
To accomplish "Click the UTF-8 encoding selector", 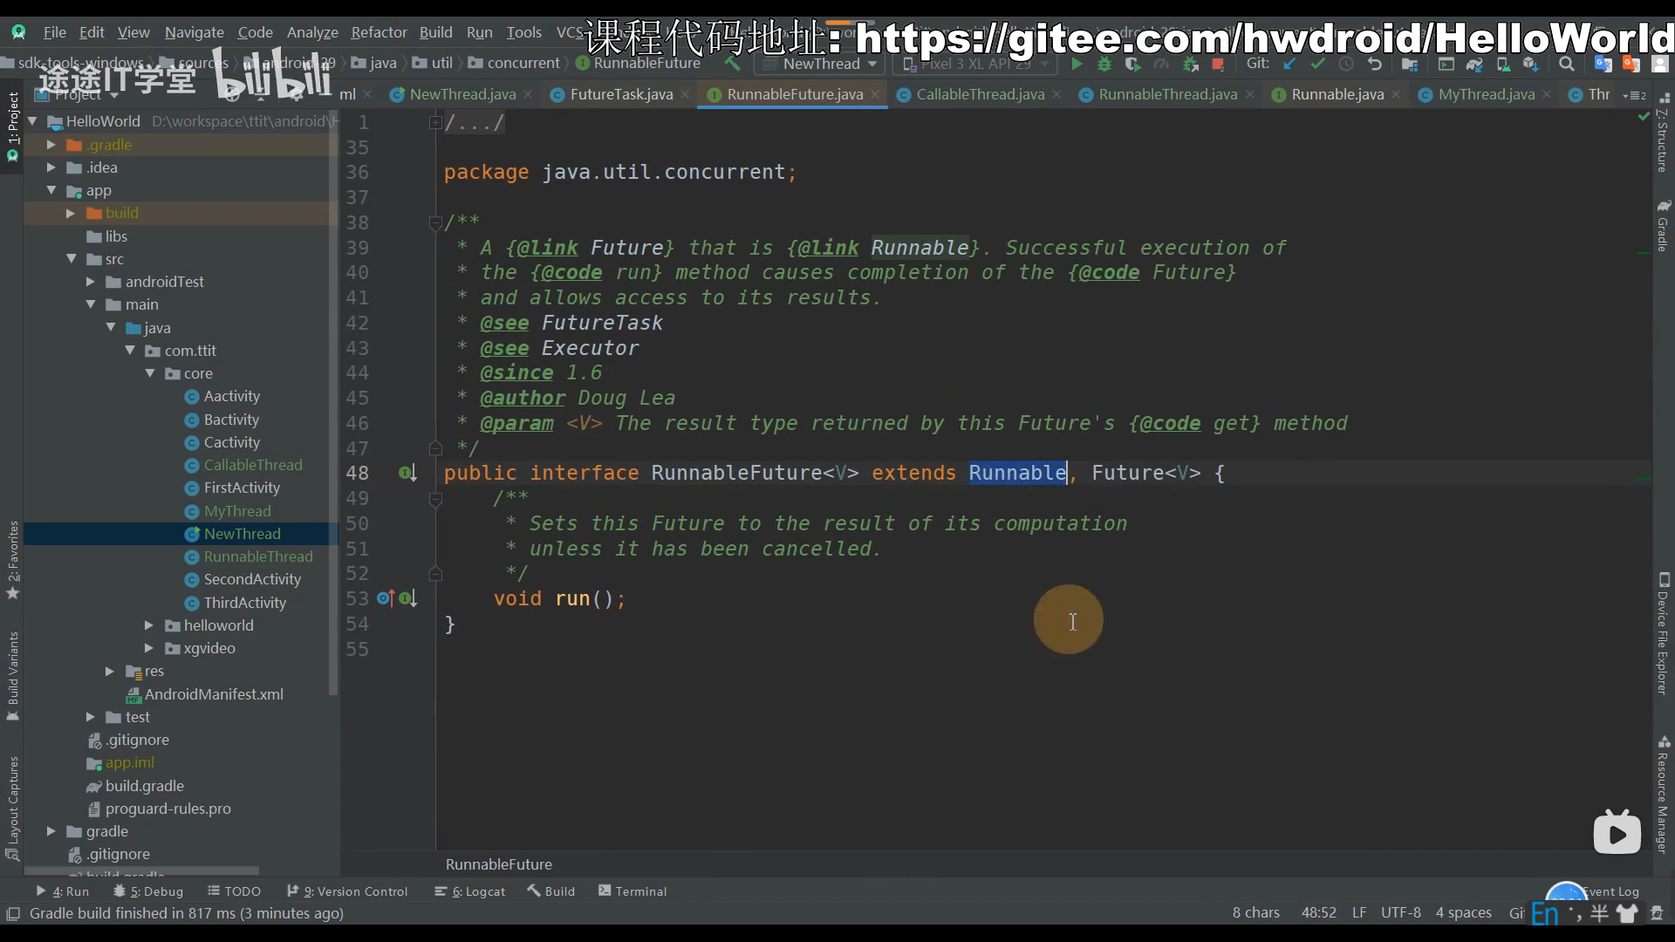I will [1400, 912].
